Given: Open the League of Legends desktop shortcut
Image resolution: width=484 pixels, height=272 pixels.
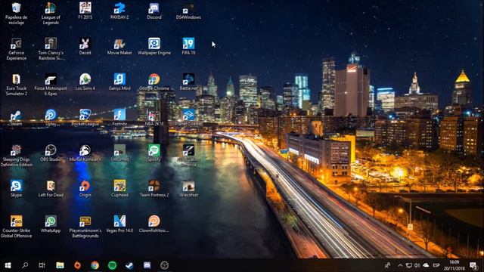Looking at the screenshot, I should click(51, 14).
